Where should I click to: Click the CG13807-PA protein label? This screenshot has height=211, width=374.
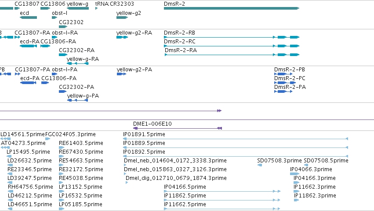33,69
